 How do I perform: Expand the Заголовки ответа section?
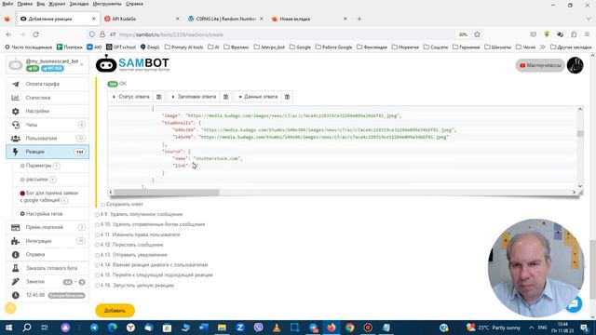pyautogui.click(x=194, y=97)
